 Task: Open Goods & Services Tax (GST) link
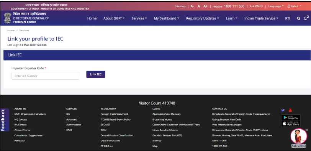pos(167,135)
